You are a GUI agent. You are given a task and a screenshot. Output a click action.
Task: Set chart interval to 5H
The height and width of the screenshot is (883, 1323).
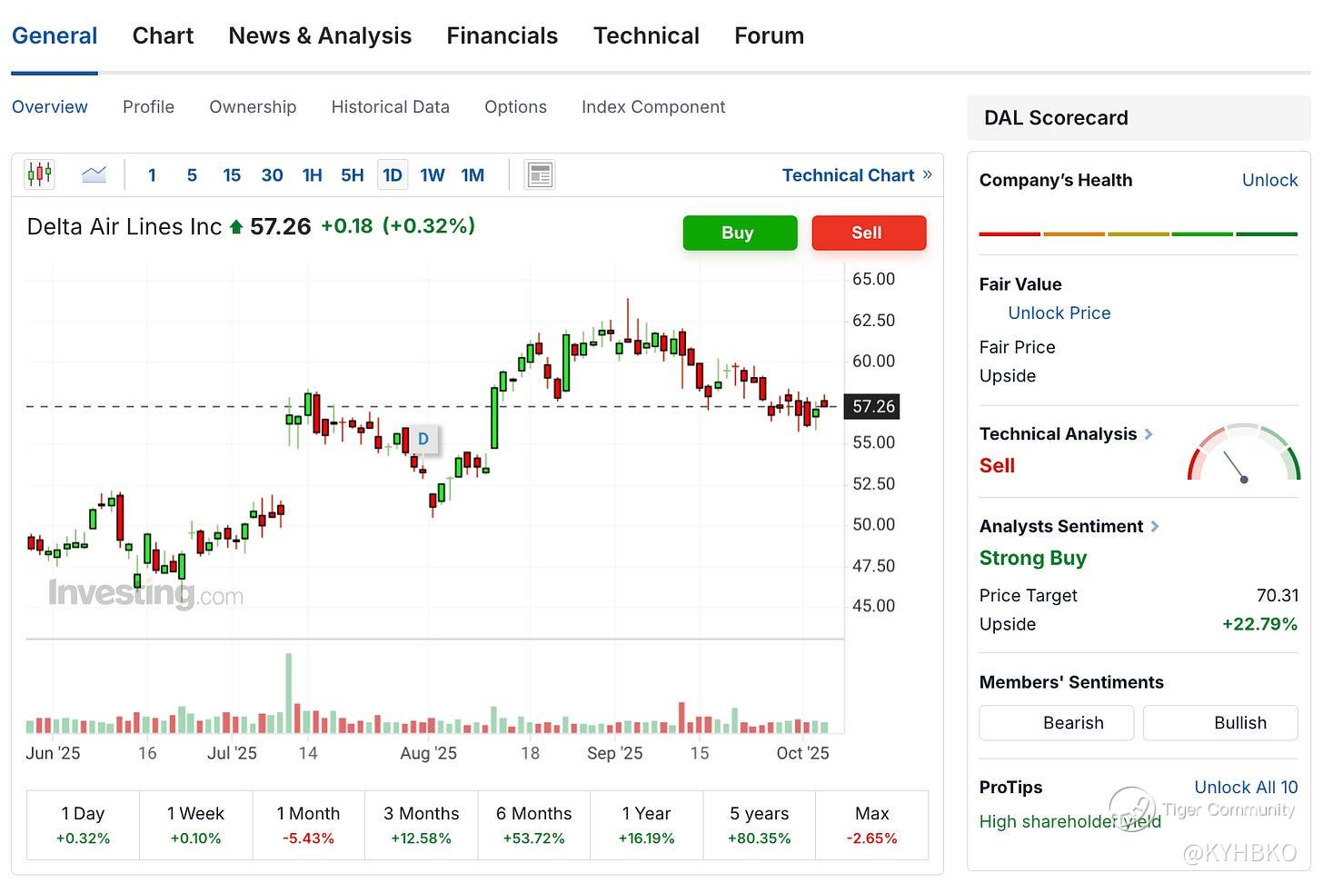click(x=352, y=175)
